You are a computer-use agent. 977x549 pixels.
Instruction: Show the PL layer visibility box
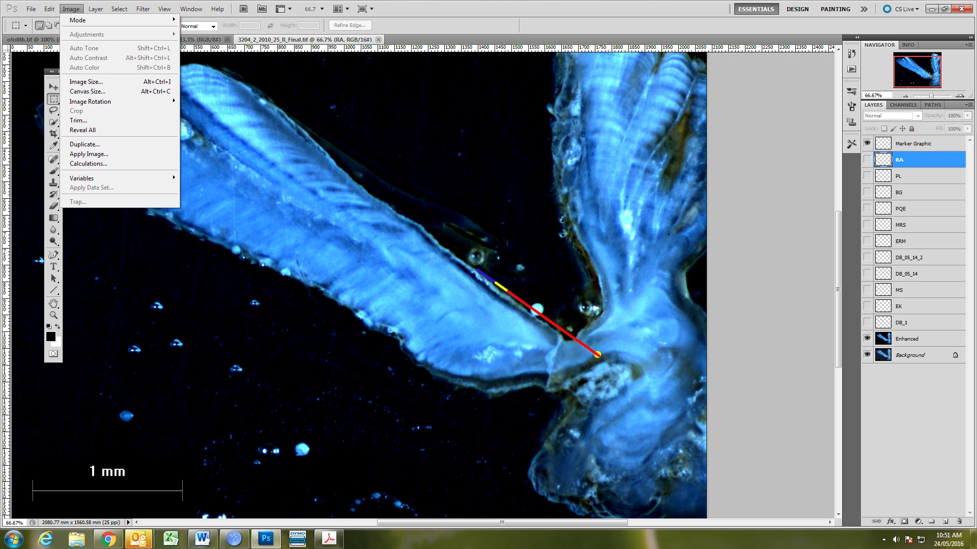(x=867, y=176)
